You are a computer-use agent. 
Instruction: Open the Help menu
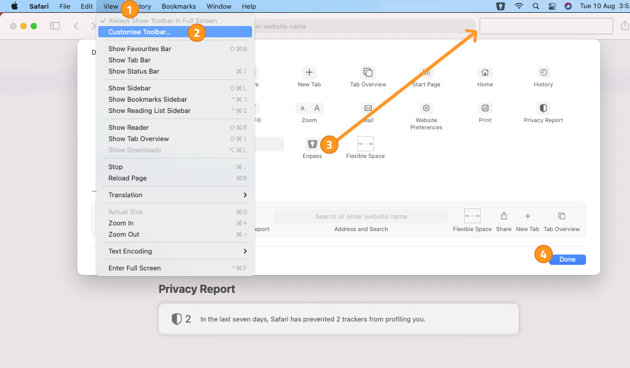[249, 6]
